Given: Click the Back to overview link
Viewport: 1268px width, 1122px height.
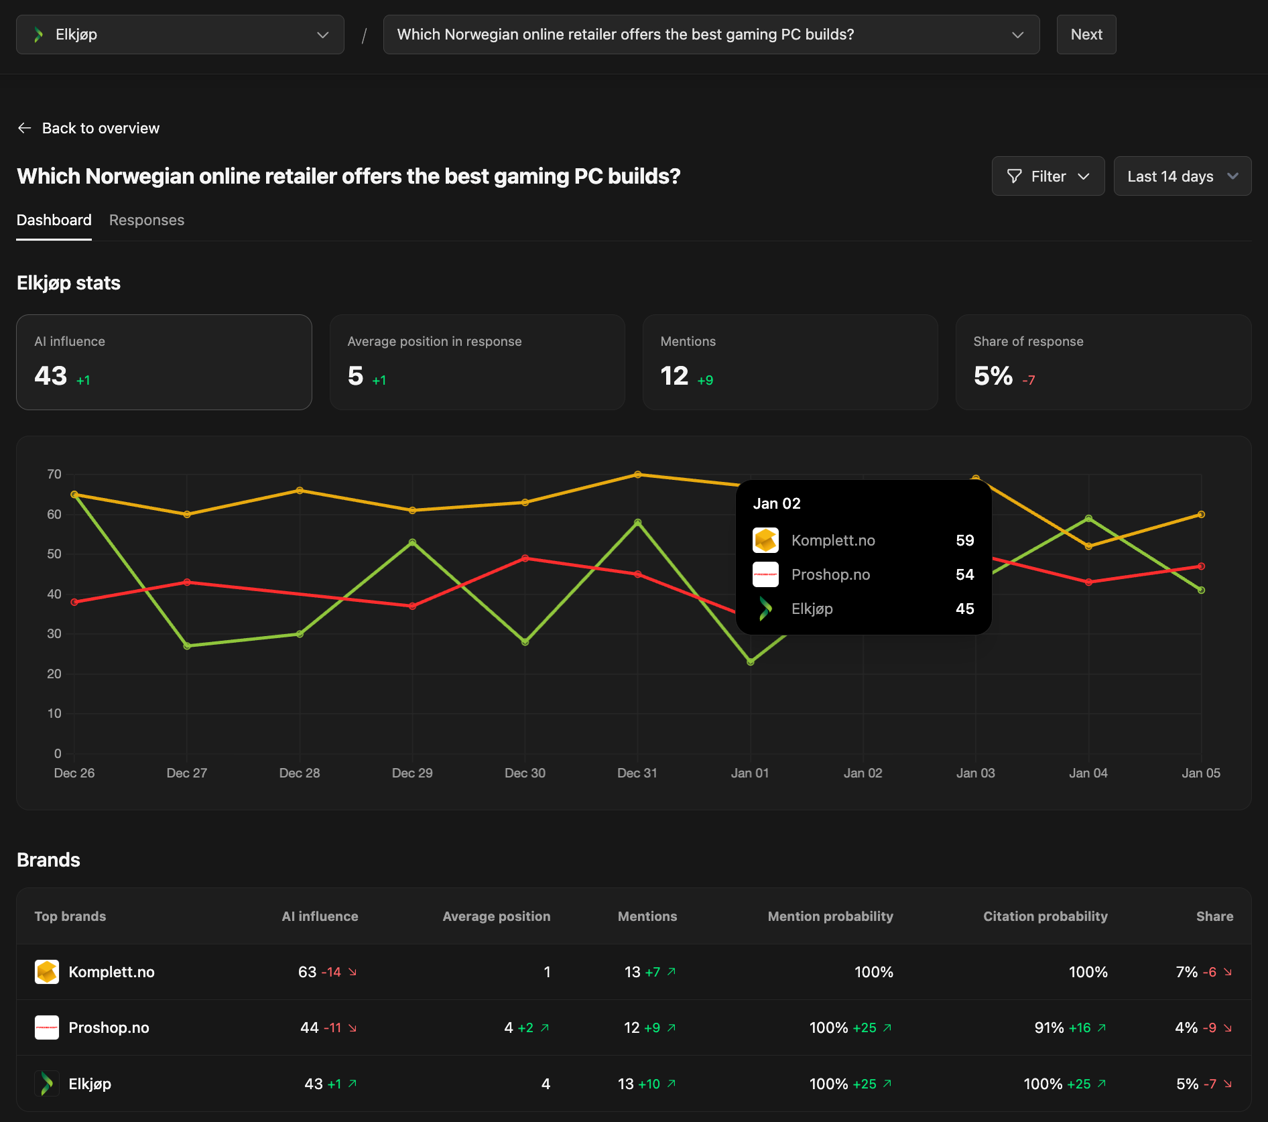Looking at the screenshot, I should coord(101,128).
